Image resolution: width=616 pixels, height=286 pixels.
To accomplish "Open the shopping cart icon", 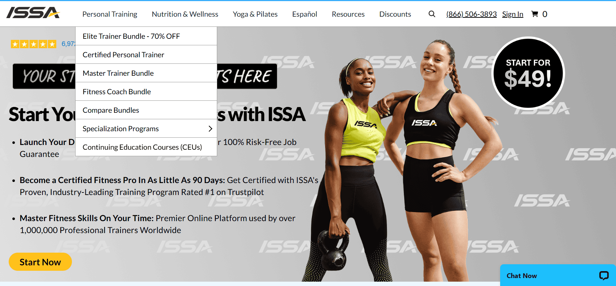I will [x=535, y=14].
